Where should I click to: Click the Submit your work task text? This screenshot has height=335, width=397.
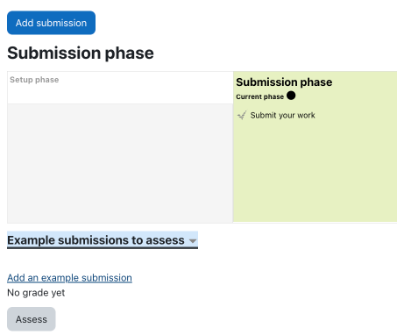282,115
